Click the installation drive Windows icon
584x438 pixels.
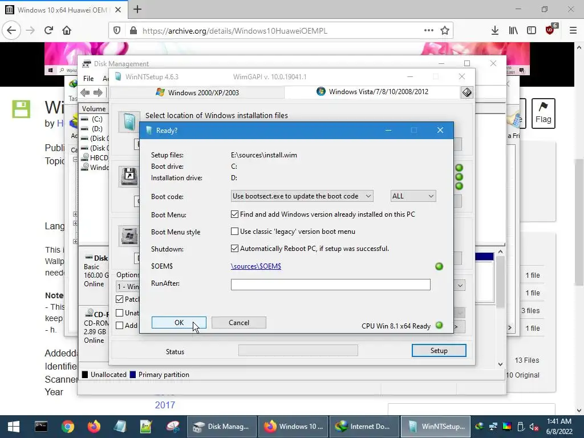click(x=129, y=236)
